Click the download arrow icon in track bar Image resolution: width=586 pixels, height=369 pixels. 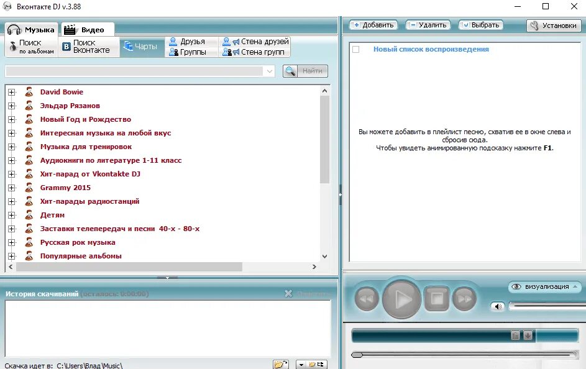point(528,335)
